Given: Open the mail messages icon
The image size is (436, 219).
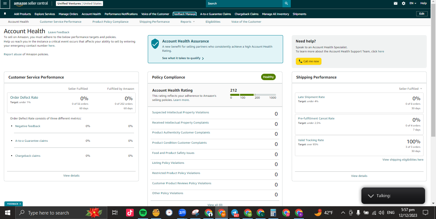Looking at the screenshot, I should (x=395, y=3).
